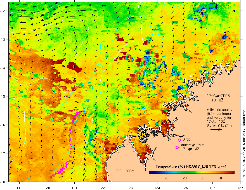Click the '125' longitude axis label
The width and height of the screenshot is (246, 190).
185,188
